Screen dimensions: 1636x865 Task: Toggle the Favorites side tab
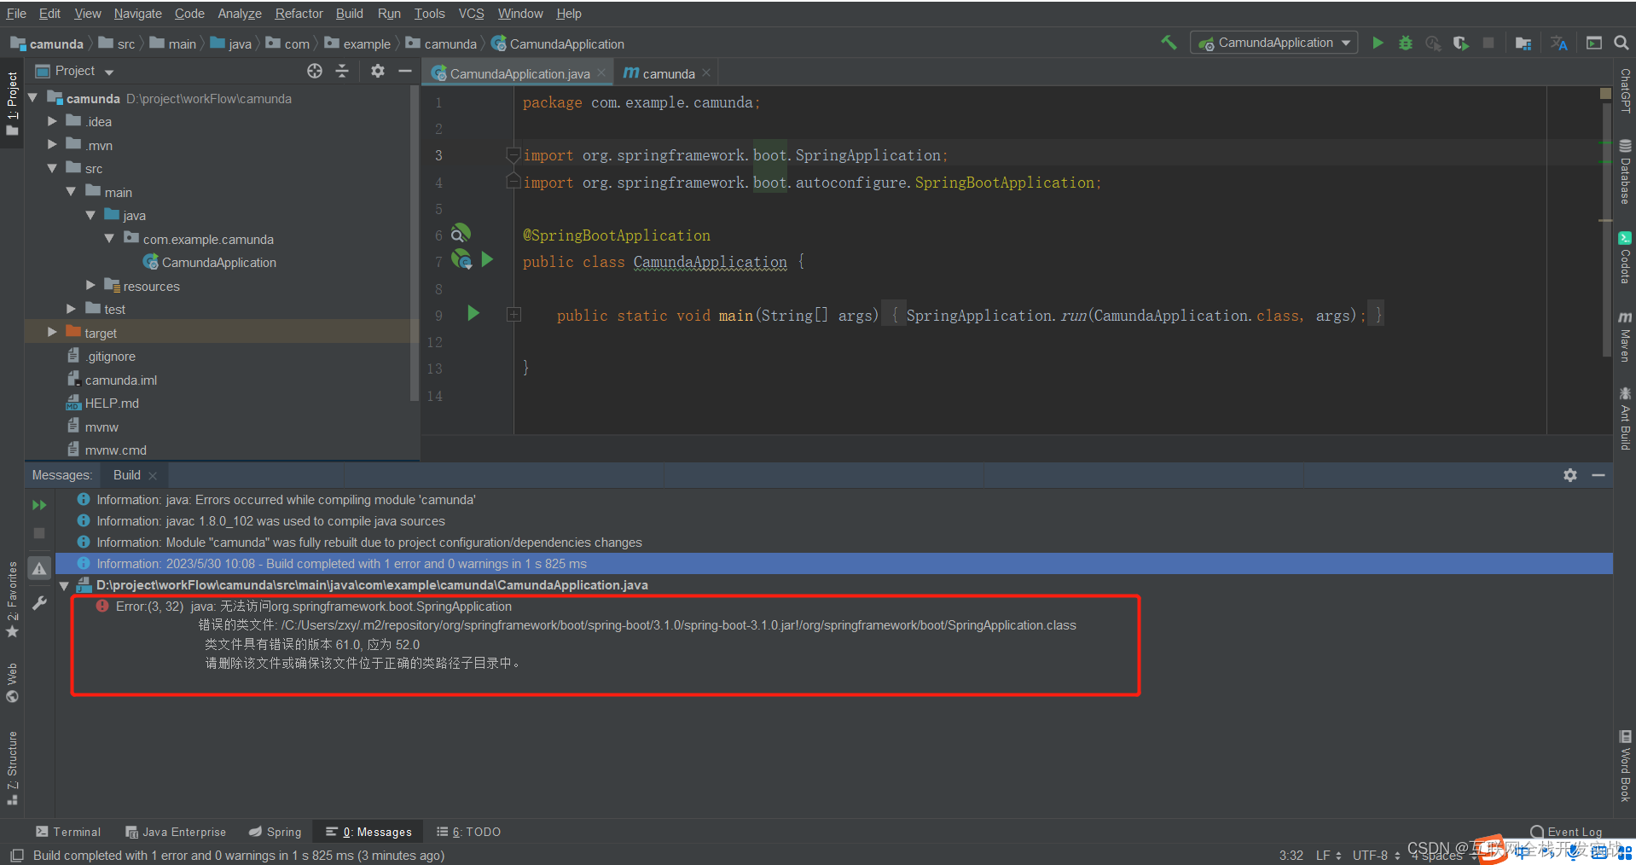(12, 599)
